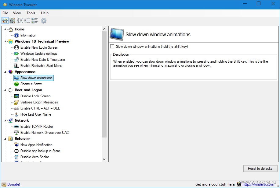The width and height of the screenshot is (280, 188).
Task: Collapse the Appearance tree node
Action: tap(5, 72)
